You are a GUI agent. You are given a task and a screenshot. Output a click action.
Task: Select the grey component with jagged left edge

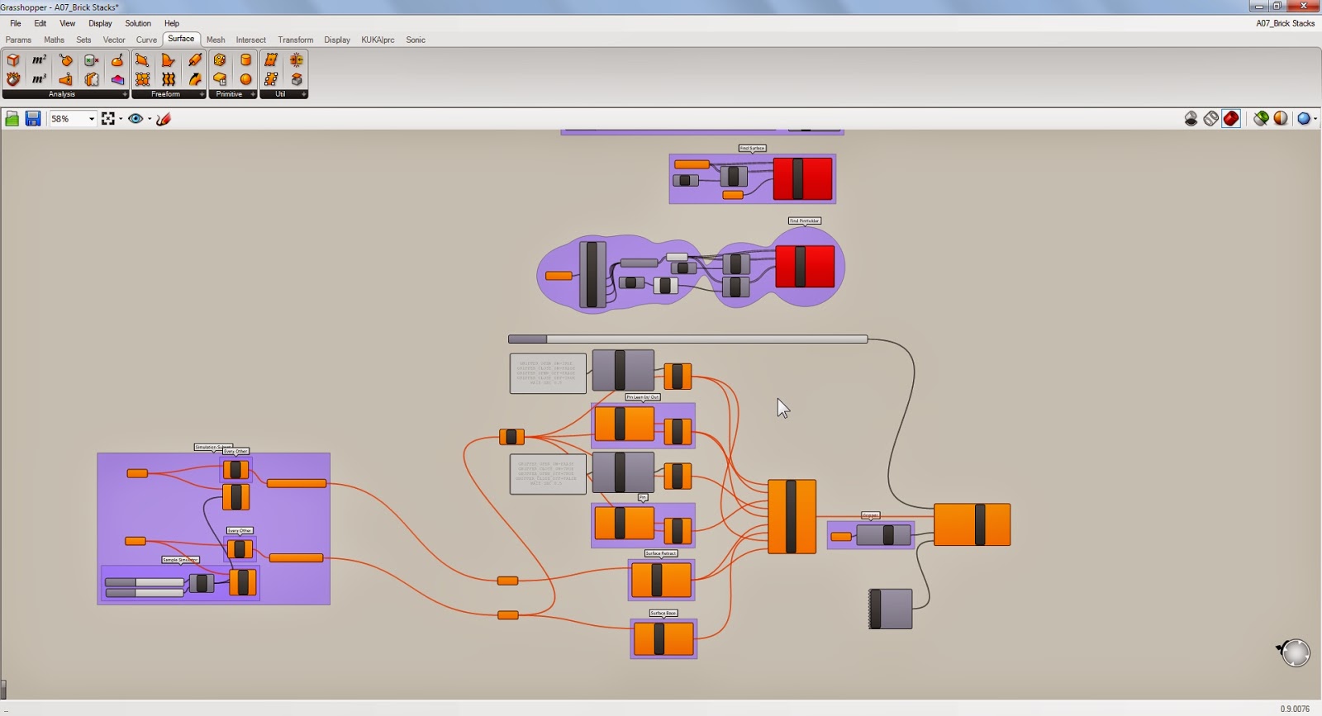pos(891,609)
